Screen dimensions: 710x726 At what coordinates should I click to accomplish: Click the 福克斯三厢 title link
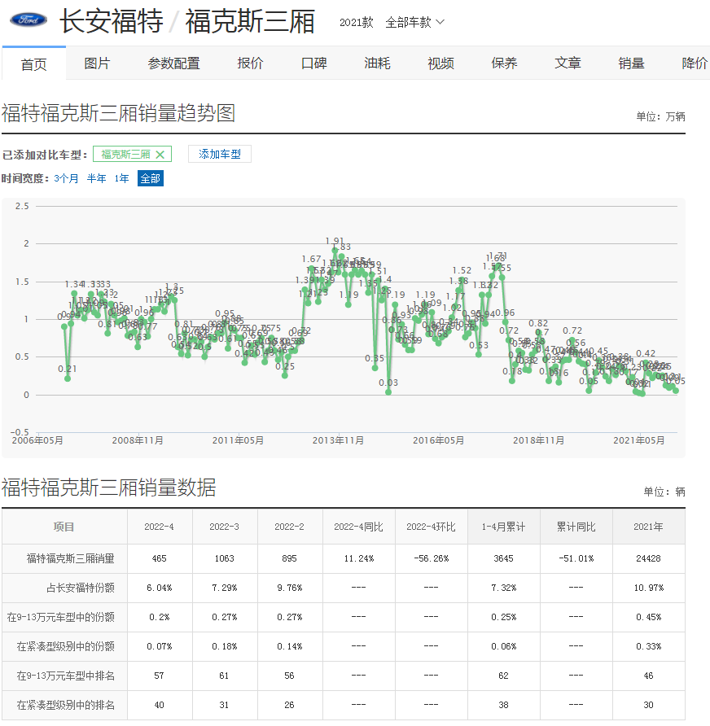[x=250, y=22]
